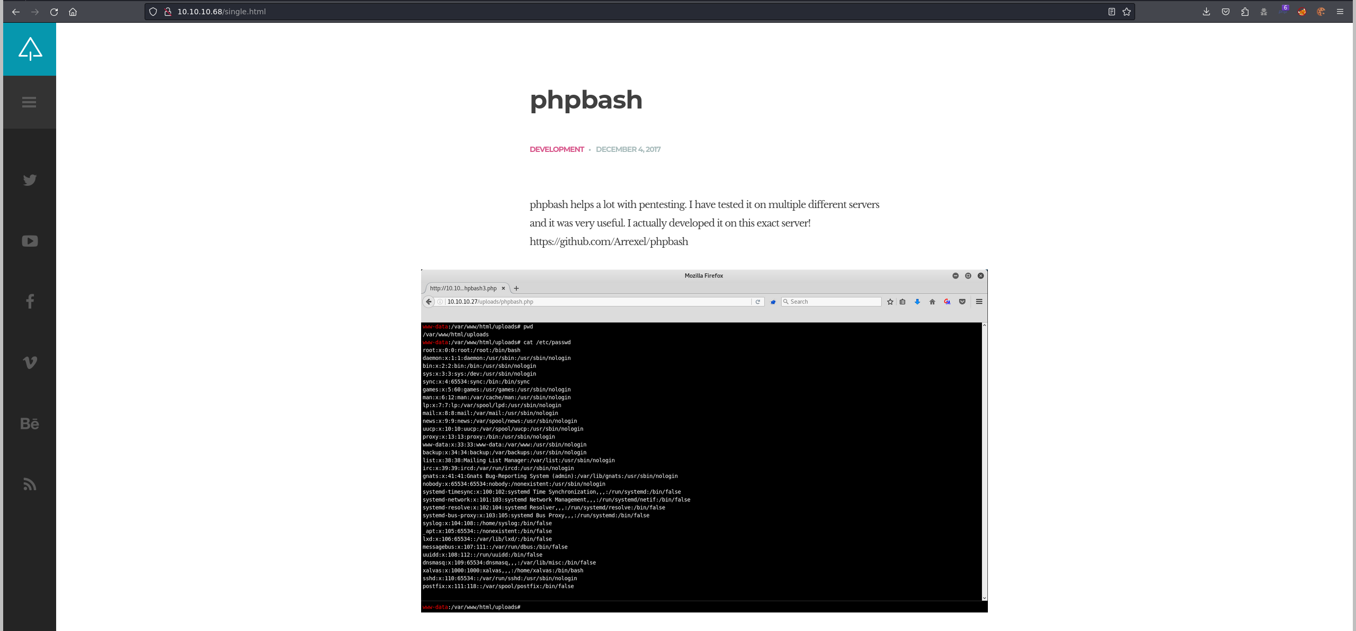The height and width of the screenshot is (631, 1356).
Task: Bookmark this page with the star
Action: pos(1127,12)
